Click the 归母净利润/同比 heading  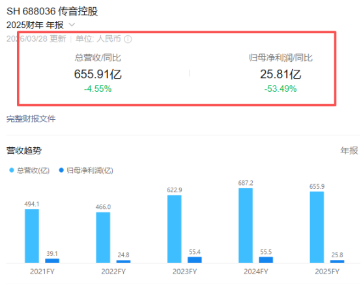tap(280, 57)
